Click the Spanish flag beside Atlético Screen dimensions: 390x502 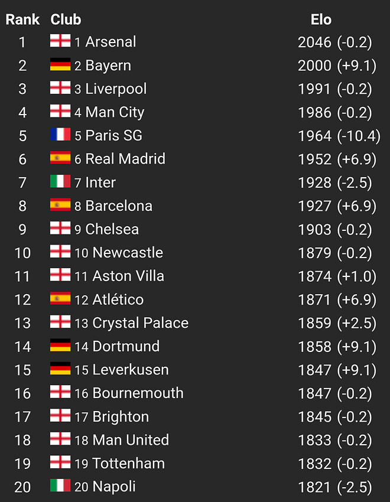click(x=60, y=298)
